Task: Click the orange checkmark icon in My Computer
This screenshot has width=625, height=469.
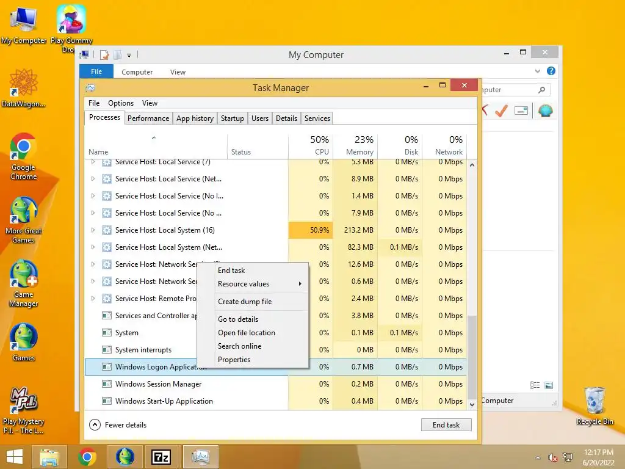Action: pos(502,111)
